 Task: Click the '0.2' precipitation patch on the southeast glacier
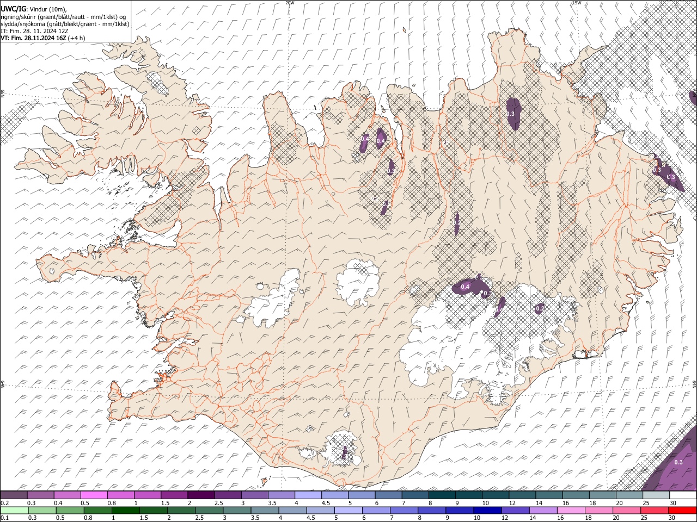tap(539, 308)
